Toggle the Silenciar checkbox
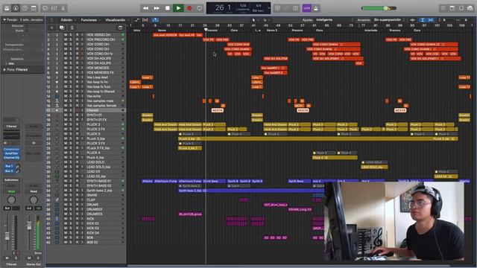Screen dimensions: 477x268 click(27, 26)
